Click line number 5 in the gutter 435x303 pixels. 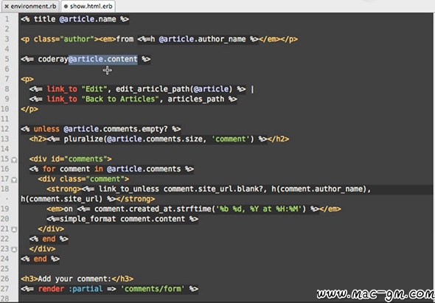click(x=7, y=59)
